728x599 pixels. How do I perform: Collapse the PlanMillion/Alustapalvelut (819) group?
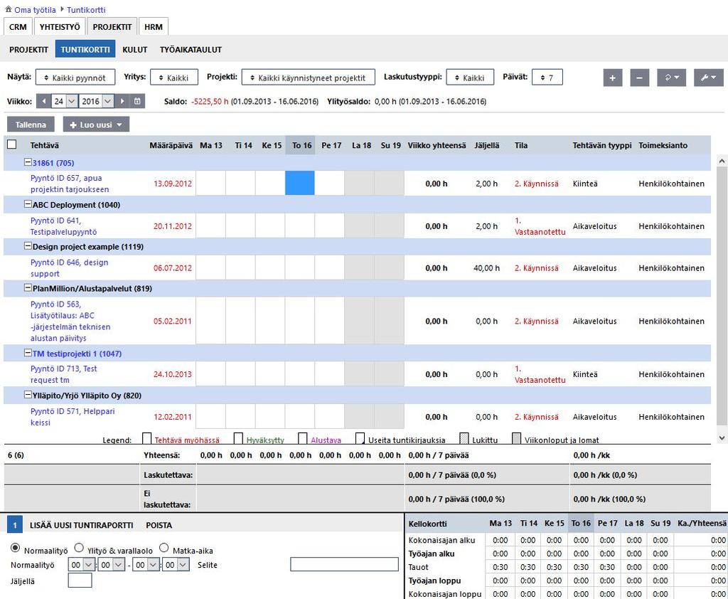[x=28, y=287]
